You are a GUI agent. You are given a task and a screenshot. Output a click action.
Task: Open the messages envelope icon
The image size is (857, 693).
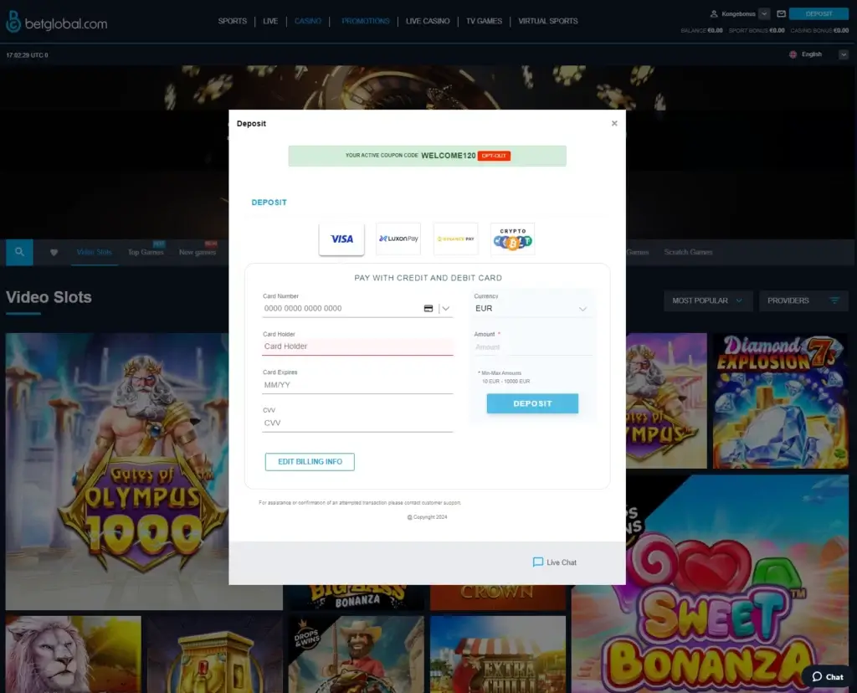(781, 14)
